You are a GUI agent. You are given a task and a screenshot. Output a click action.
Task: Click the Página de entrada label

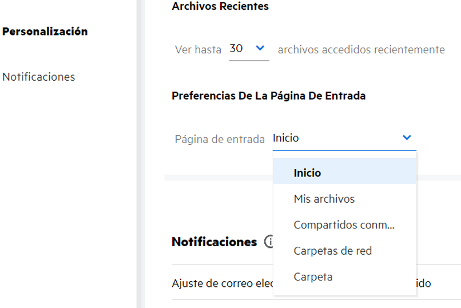tap(220, 139)
